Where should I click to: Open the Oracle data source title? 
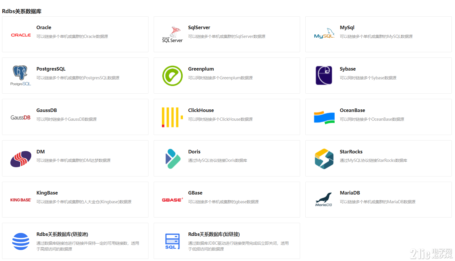click(x=44, y=27)
